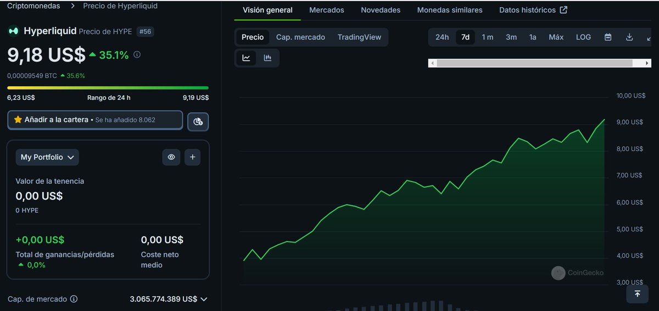The height and width of the screenshot is (311, 659).
Task: Click the 0 HYPE holdings text
Action: (27, 210)
